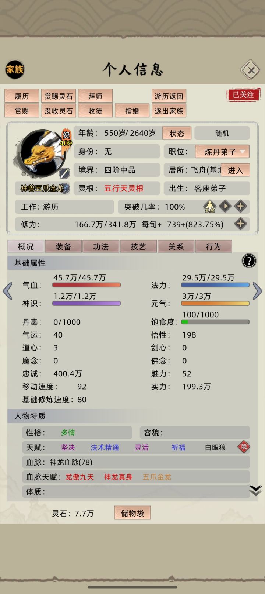Click the 赏赐灵石 reward button

tap(59, 96)
